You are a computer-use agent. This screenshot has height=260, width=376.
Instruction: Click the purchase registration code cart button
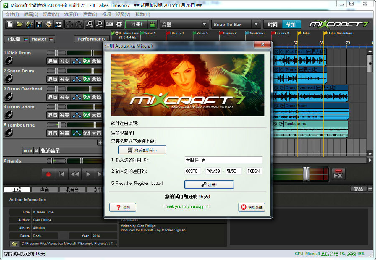pyautogui.click(x=142, y=150)
